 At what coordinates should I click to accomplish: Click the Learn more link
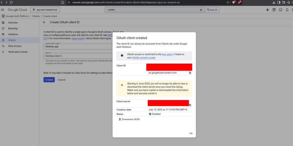click(79, 38)
